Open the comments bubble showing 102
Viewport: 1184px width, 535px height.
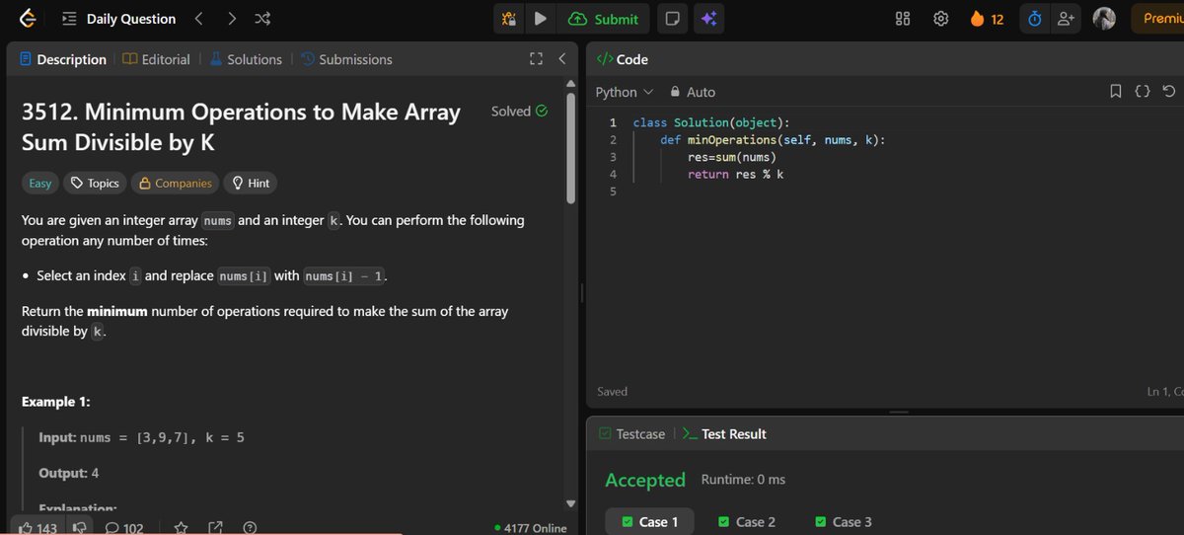(124, 528)
